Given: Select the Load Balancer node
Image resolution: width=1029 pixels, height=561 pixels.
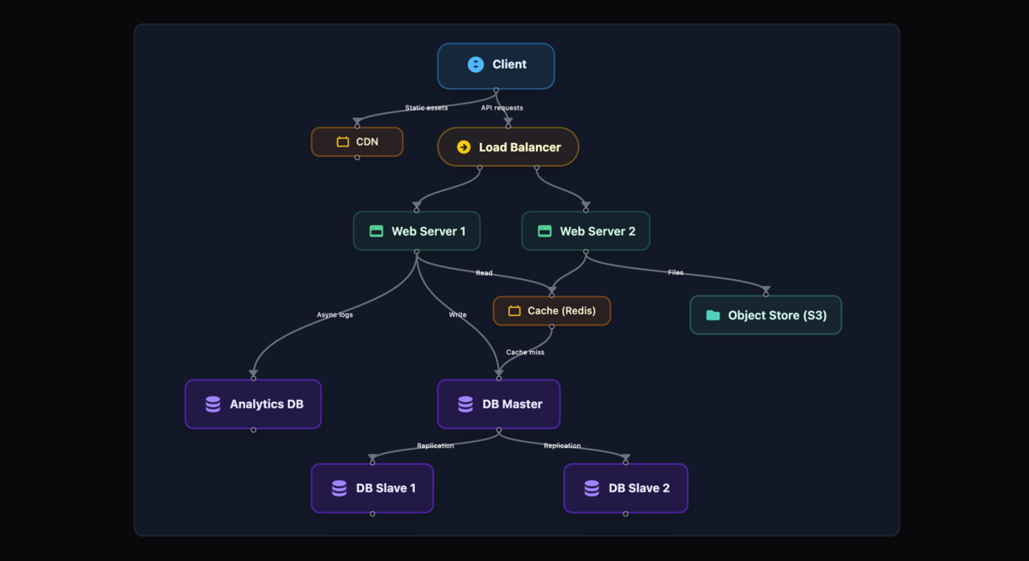Looking at the screenshot, I should (x=508, y=146).
